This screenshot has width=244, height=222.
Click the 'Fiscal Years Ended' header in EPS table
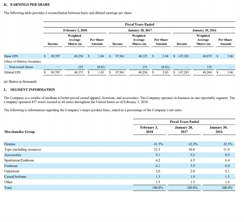point(139,24)
